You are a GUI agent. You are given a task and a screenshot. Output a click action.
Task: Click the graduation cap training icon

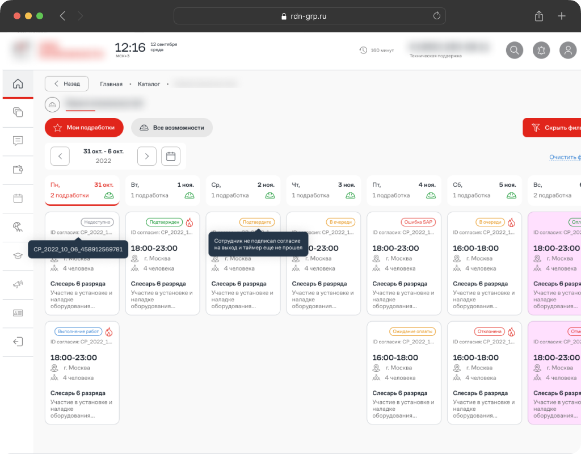click(18, 256)
